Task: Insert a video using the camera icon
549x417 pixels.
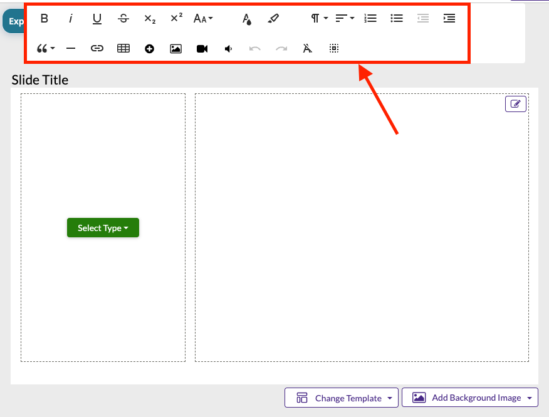Action: 202,48
